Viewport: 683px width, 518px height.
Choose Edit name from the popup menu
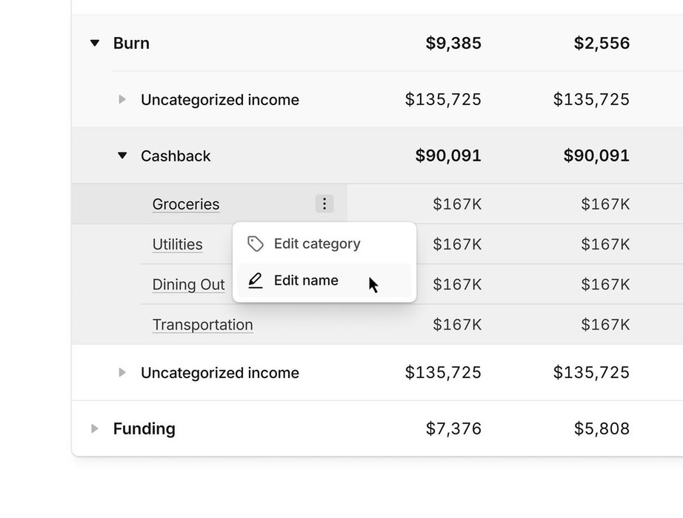point(306,280)
